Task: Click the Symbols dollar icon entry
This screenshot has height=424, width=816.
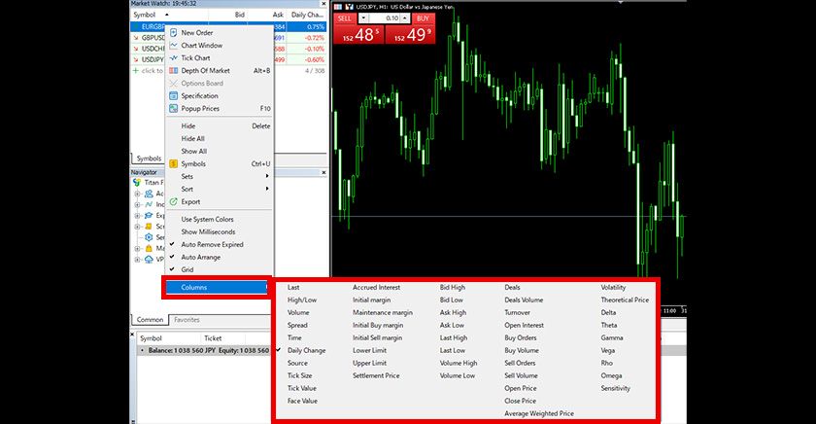Action: [173, 164]
